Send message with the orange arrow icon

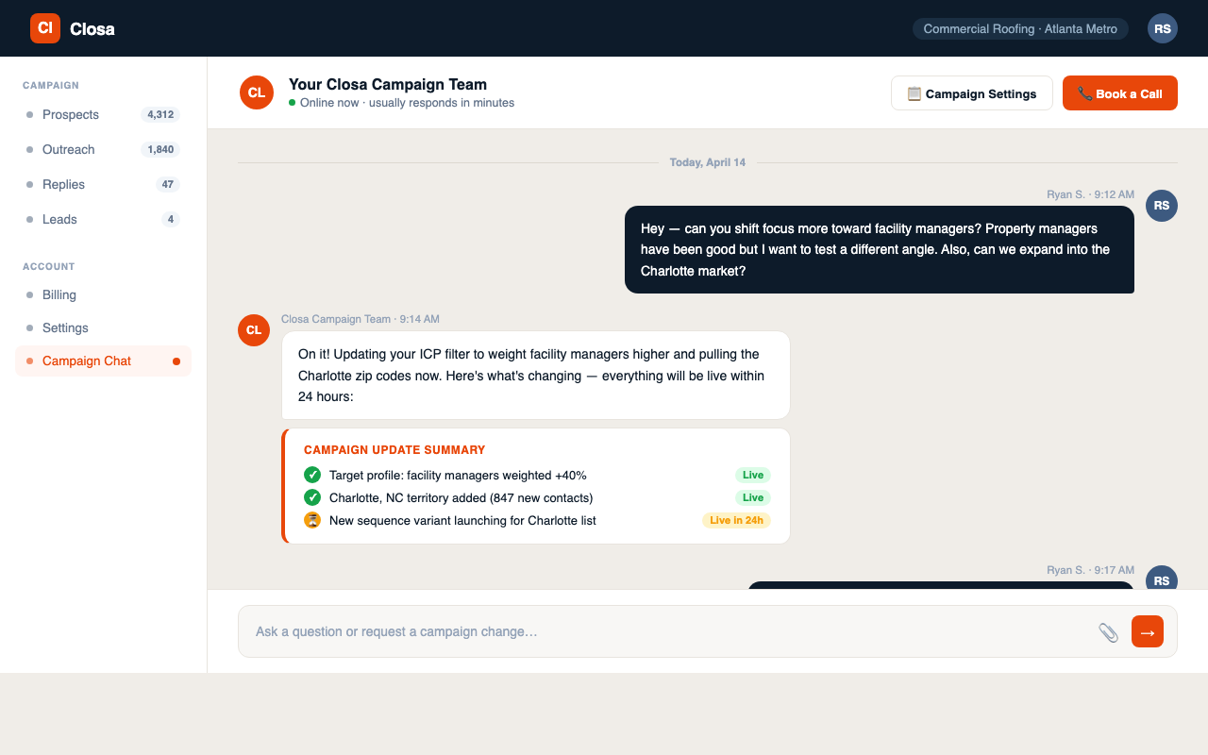(1147, 631)
